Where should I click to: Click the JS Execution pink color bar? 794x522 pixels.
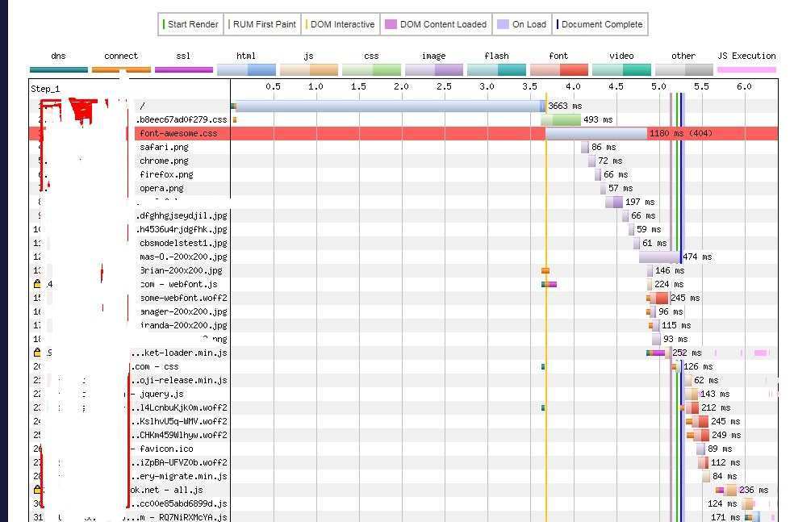(x=746, y=70)
